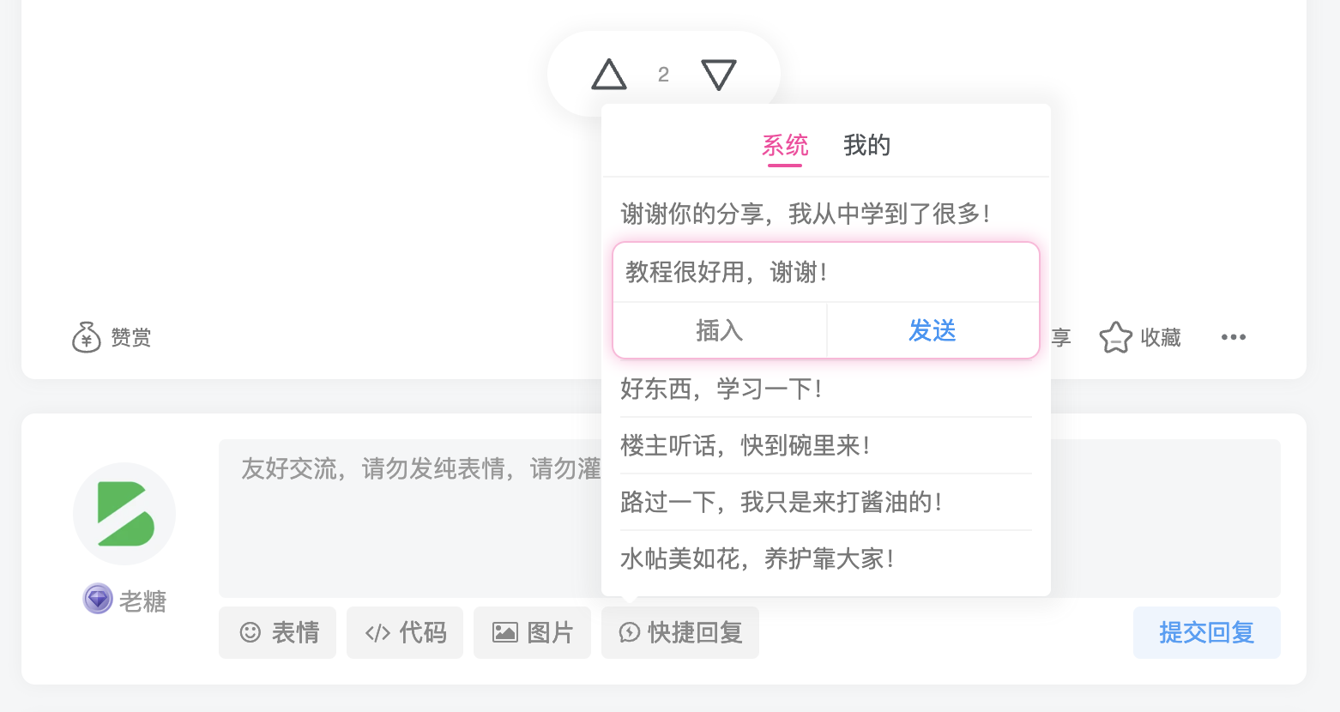Click the downvote triangle icon

[718, 74]
